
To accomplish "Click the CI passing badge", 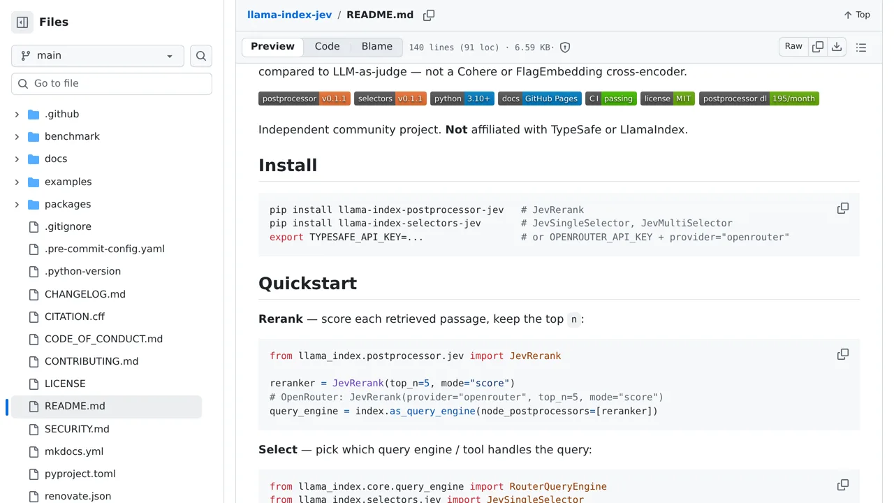I will pyautogui.click(x=611, y=99).
